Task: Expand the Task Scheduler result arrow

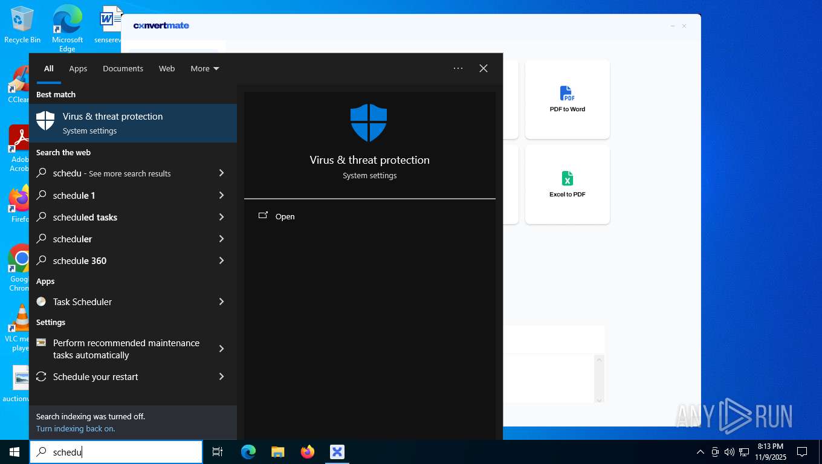Action: tap(221, 301)
